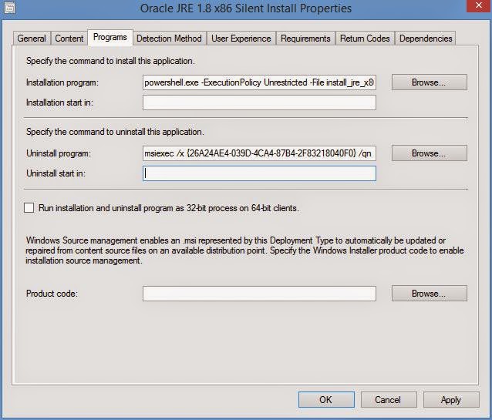The height and width of the screenshot is (420, 492).
Task: Click the 'Installation program:' label
Action: pyautogui.click(x=62, y=82)
